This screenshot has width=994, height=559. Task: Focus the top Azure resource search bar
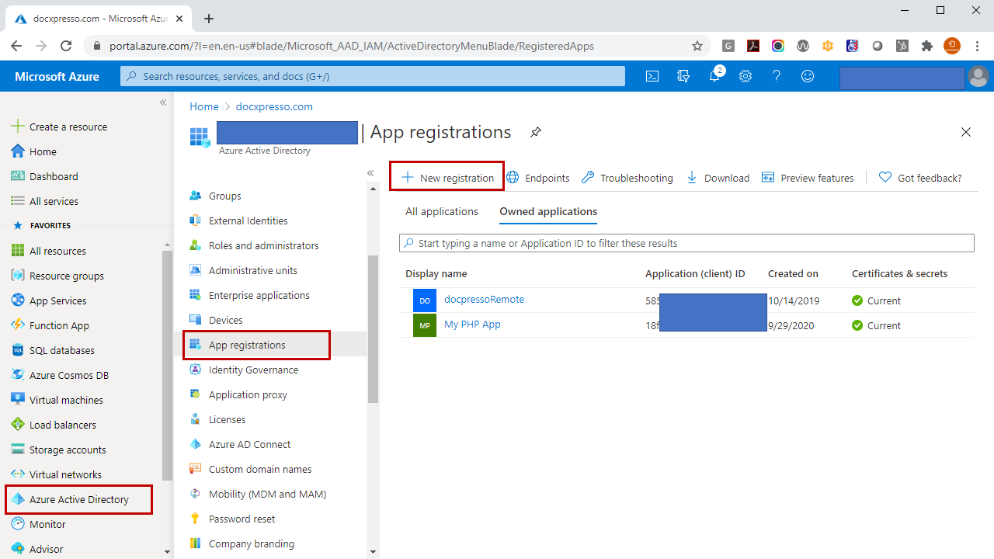coord(373,76)
